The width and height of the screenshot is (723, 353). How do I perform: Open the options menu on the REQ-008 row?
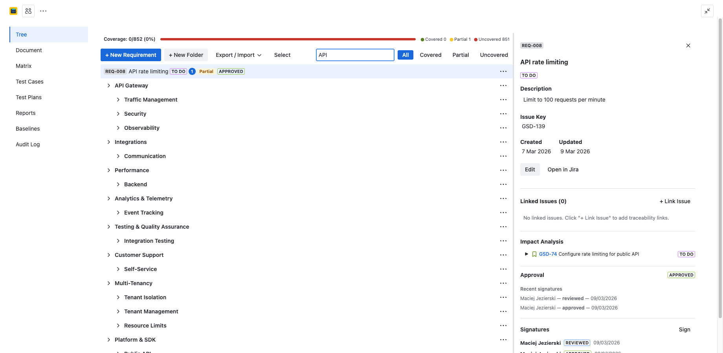point(503,71)
